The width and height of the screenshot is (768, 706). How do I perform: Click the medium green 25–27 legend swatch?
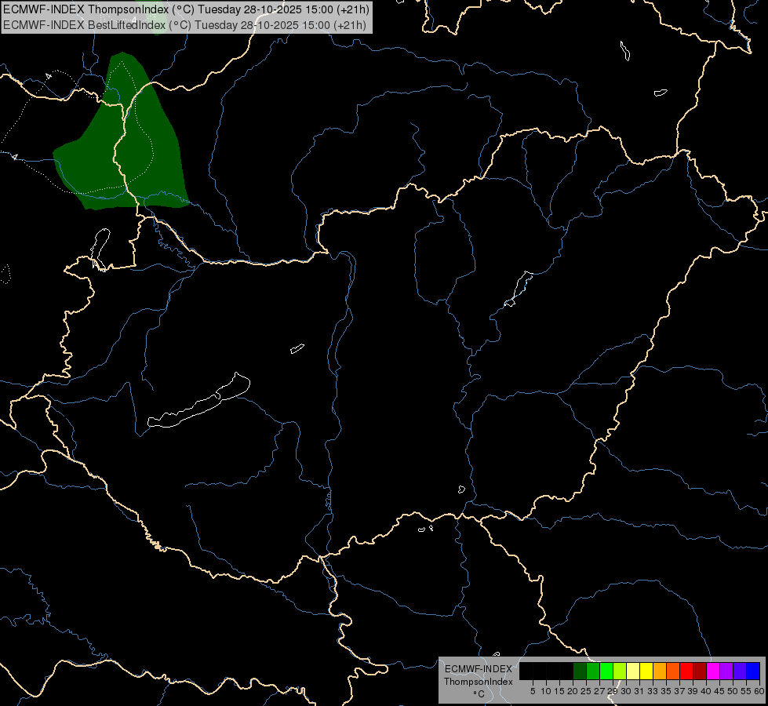tap(593, 671)
